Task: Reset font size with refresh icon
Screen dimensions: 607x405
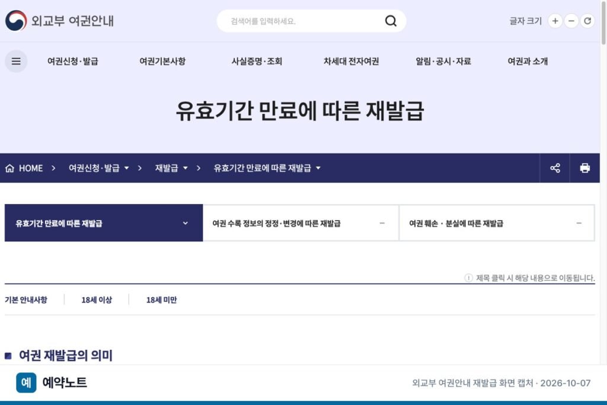Action: 587,21
